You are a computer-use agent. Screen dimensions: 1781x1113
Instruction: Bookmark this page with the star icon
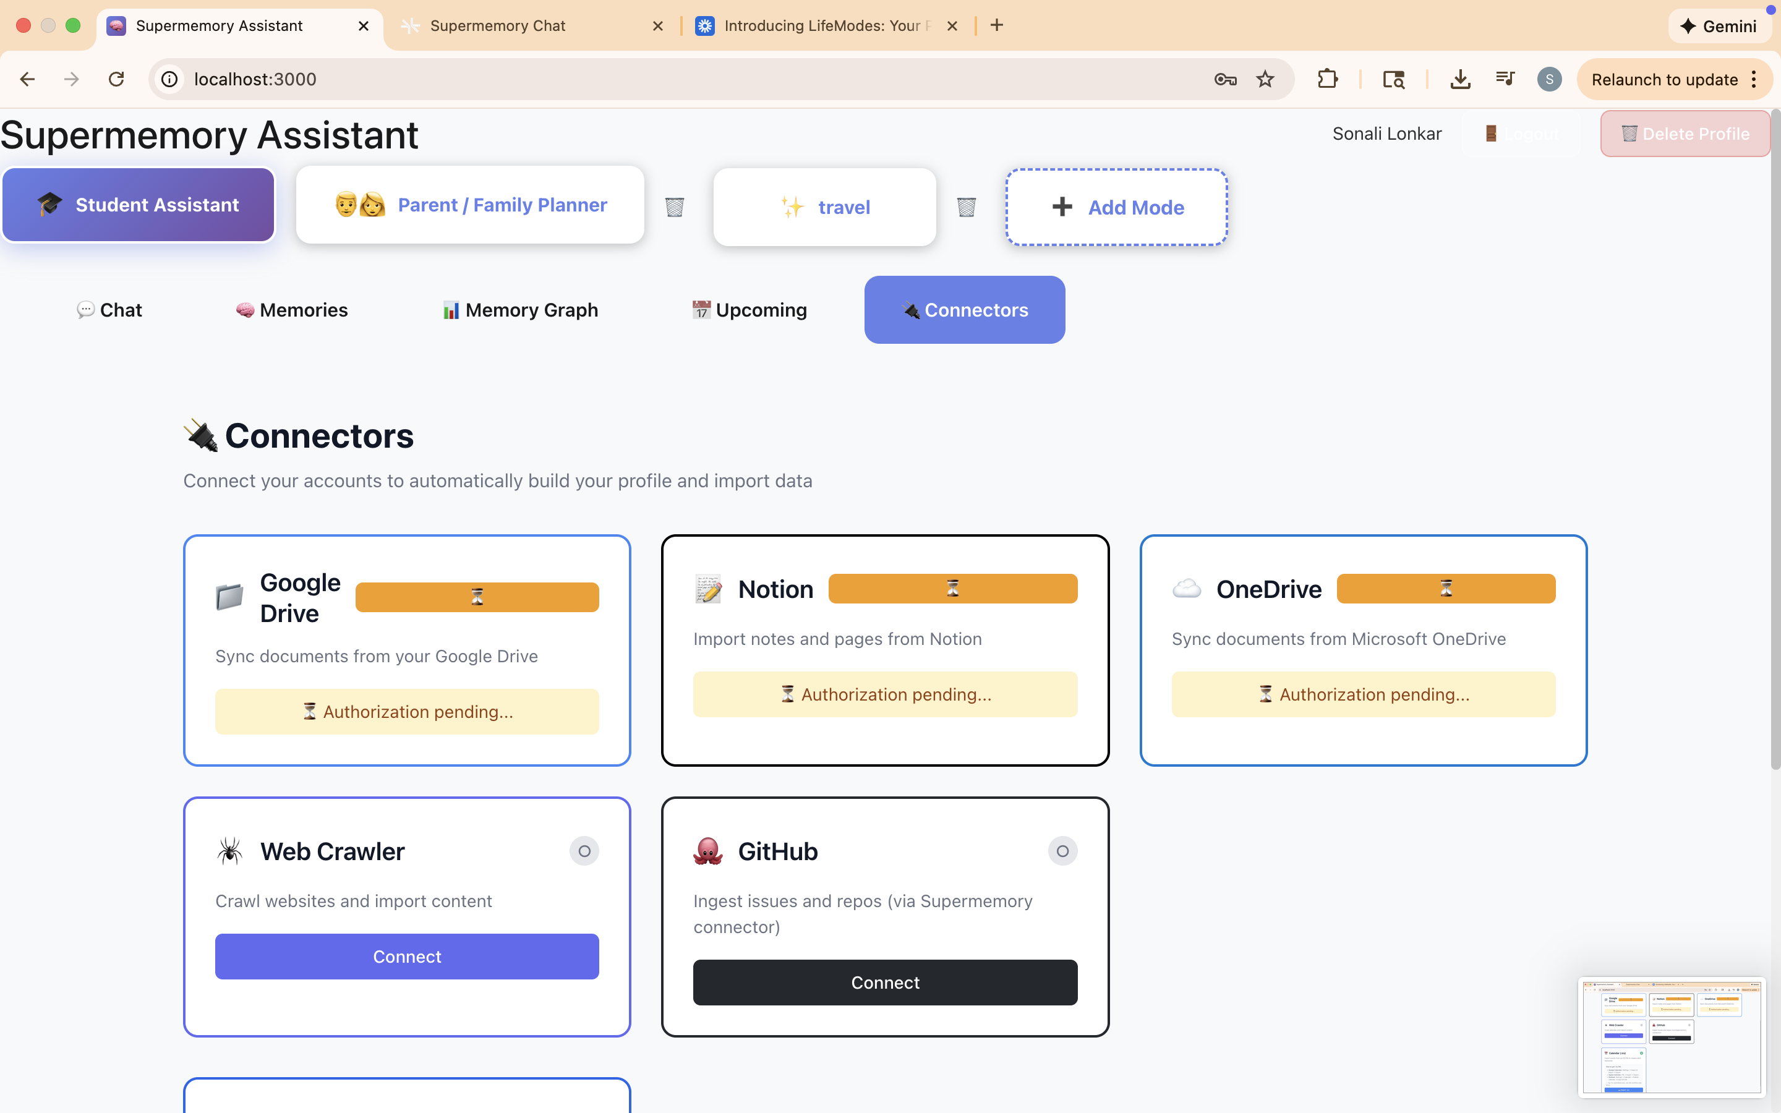pyautogui.click(x=1265, y=79)
